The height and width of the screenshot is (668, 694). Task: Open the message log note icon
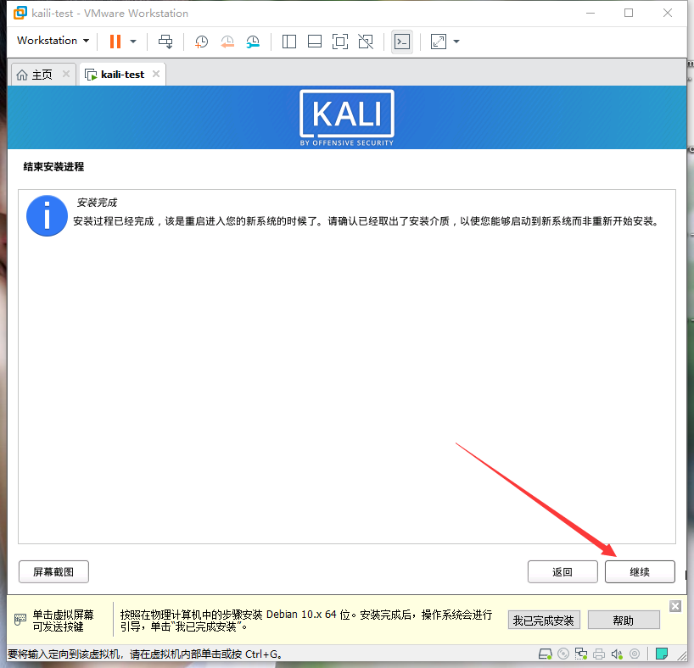[661, 654]
